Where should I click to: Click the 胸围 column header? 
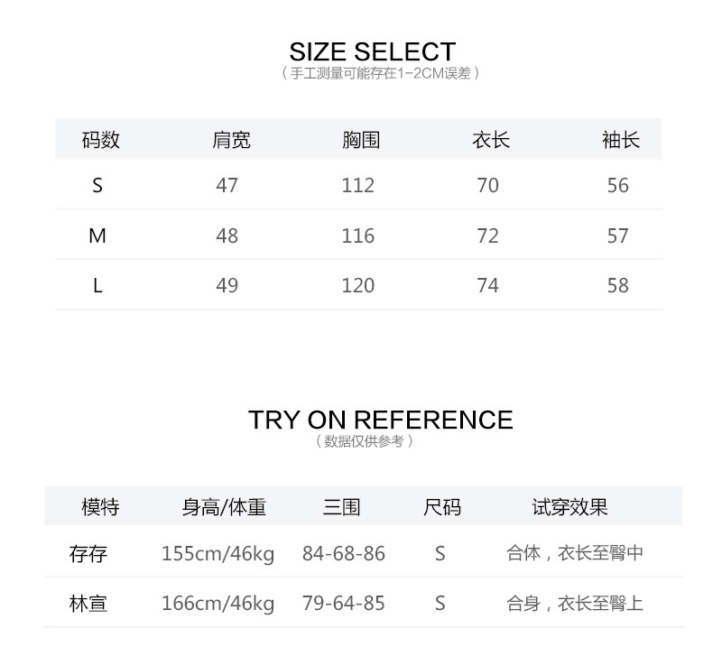tap(361, 140)
